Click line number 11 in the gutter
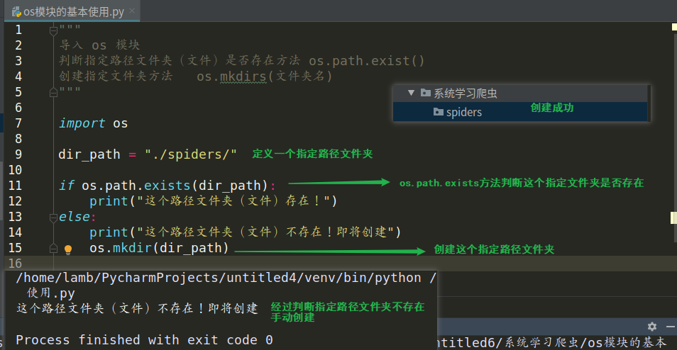This screenshot has height=350, width=677. click(x=15, y=186)
